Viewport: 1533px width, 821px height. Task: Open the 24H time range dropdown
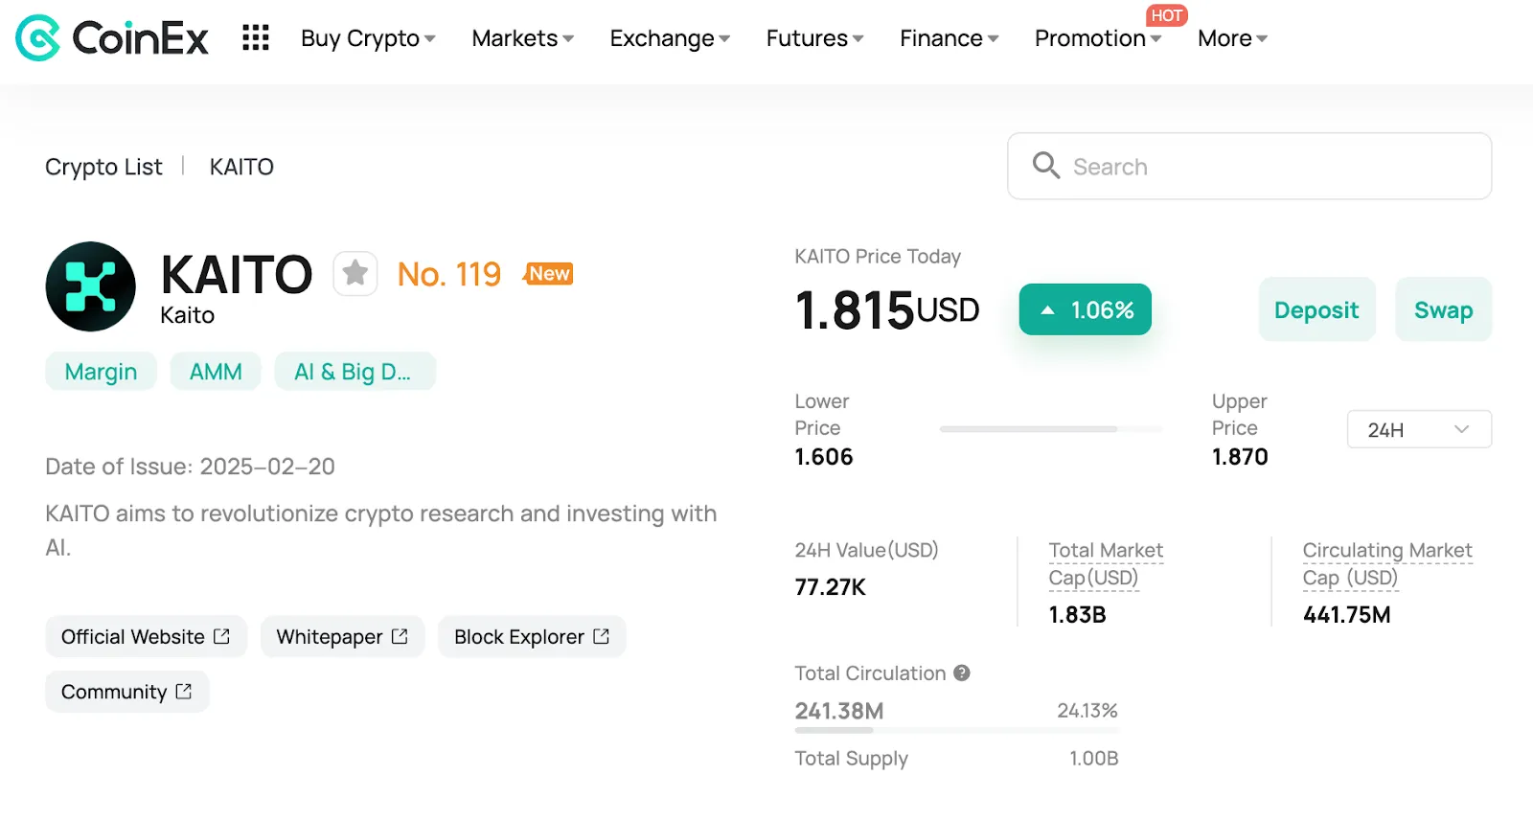(1419, 429)
